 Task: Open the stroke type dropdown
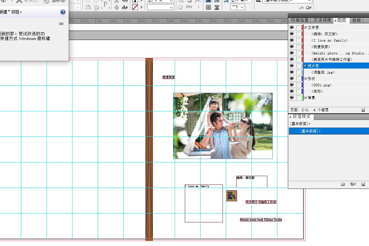161,7
